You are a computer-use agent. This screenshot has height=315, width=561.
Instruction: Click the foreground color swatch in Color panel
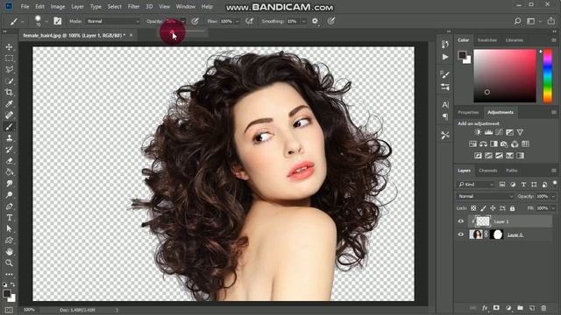coord(462,55)
